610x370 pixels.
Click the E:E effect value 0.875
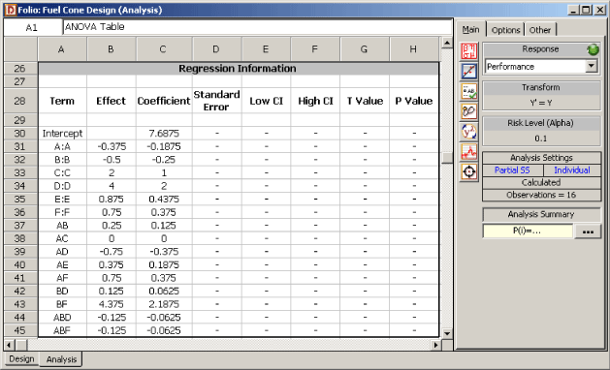[112, 199]
